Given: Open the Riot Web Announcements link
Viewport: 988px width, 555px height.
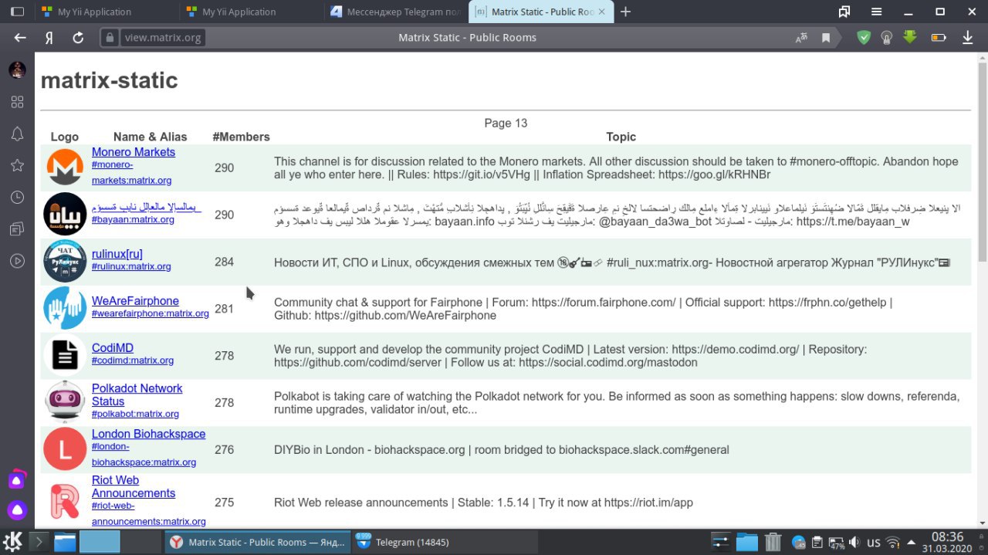Looking at the screenshot, I should pyautogui.click(x=134, y=486).
